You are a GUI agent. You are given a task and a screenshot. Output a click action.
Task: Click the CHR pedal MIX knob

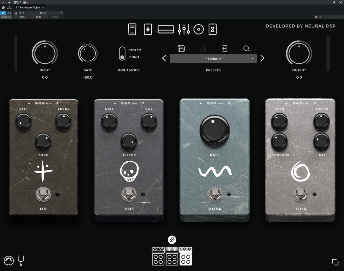pyautogui.click(x=321, y=142)
